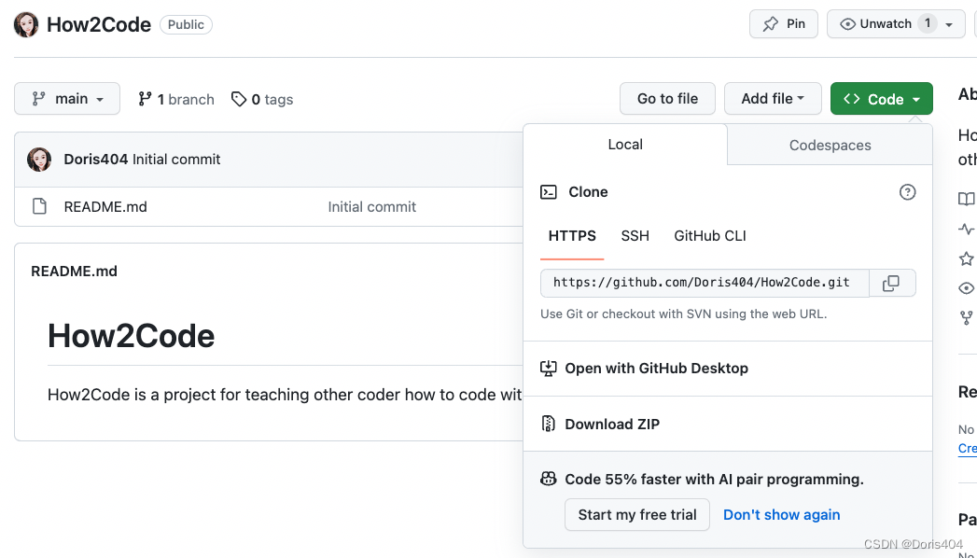Copy the clone URL to clipboard

892,283
